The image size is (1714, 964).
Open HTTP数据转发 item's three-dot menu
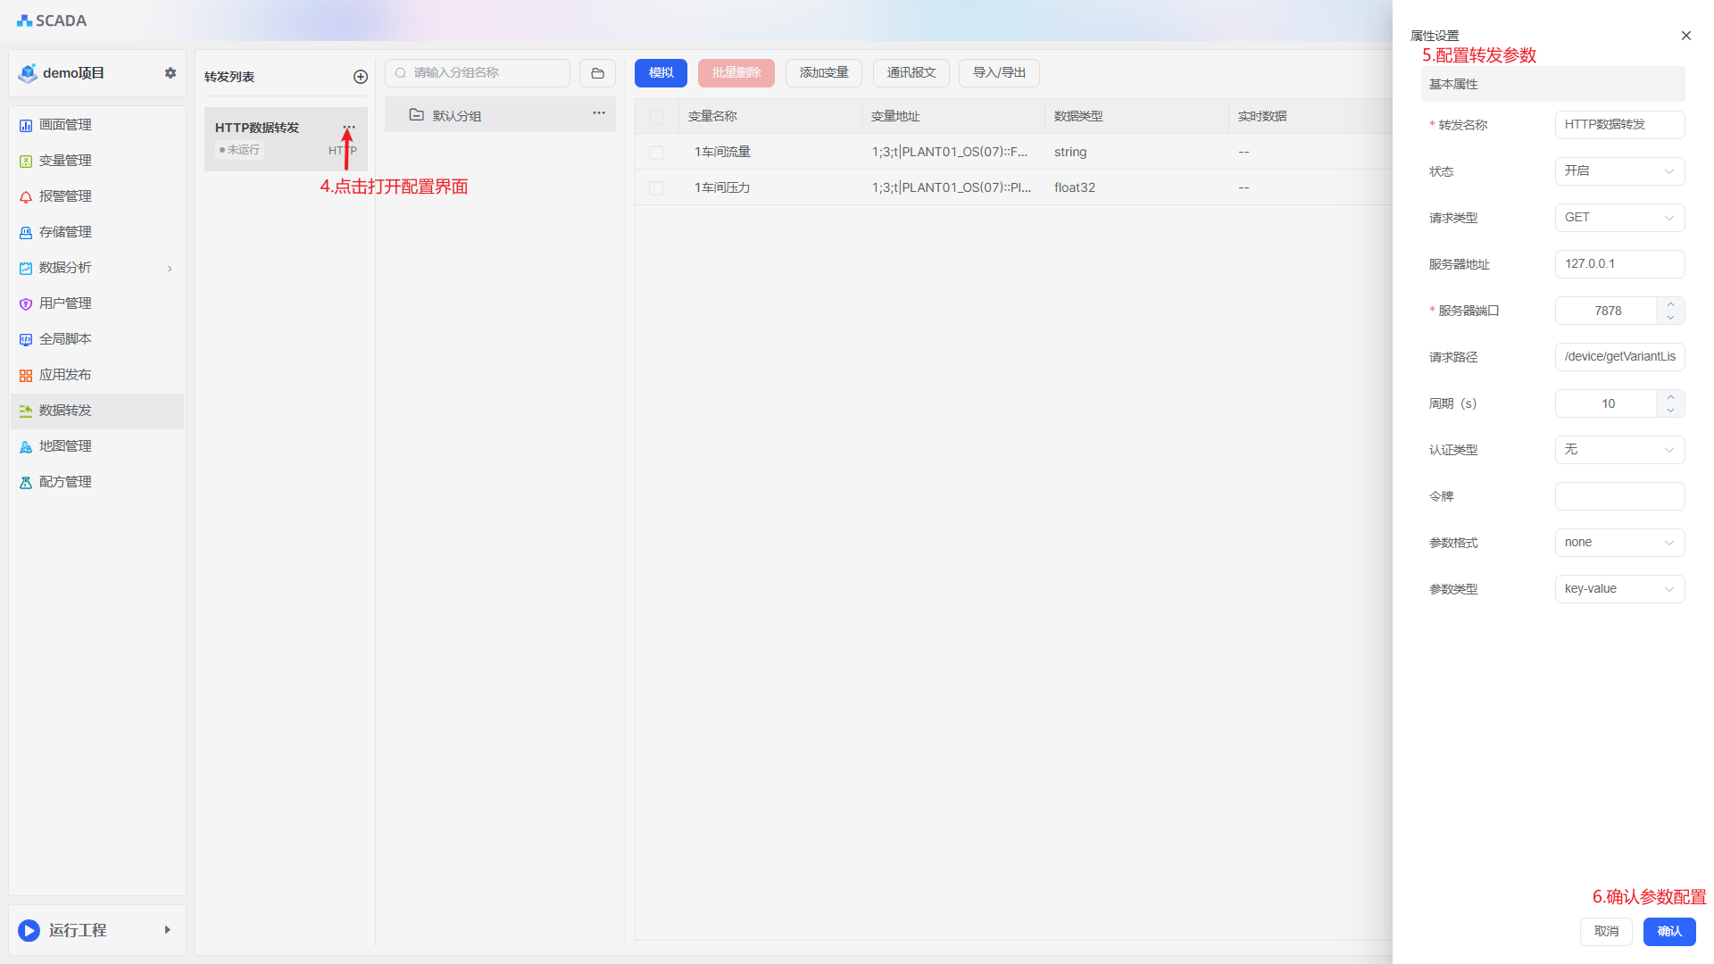click(x=349, y=127)
